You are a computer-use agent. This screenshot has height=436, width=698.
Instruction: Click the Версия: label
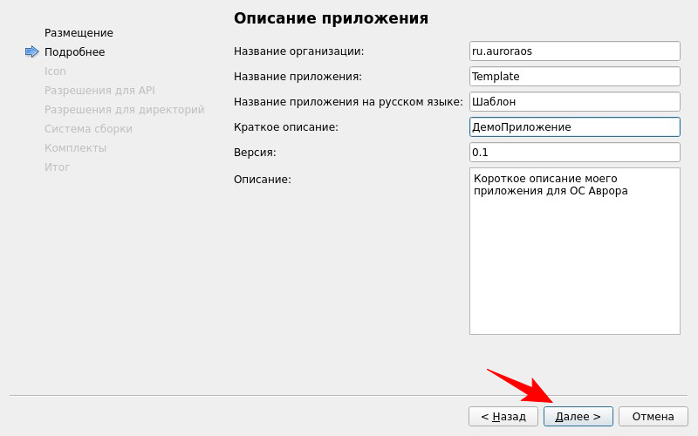click(255, 153)
